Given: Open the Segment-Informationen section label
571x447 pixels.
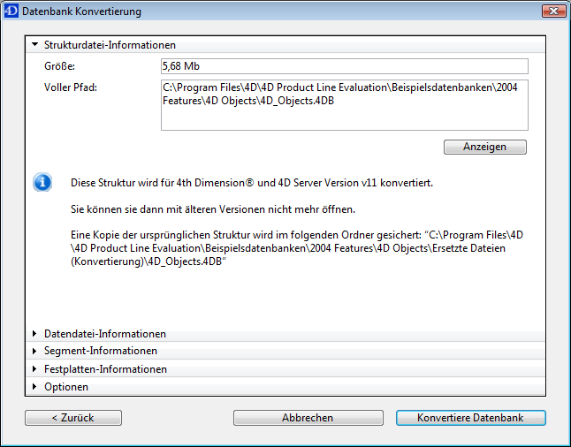Looking at the screenshot, I should (100, 352).
